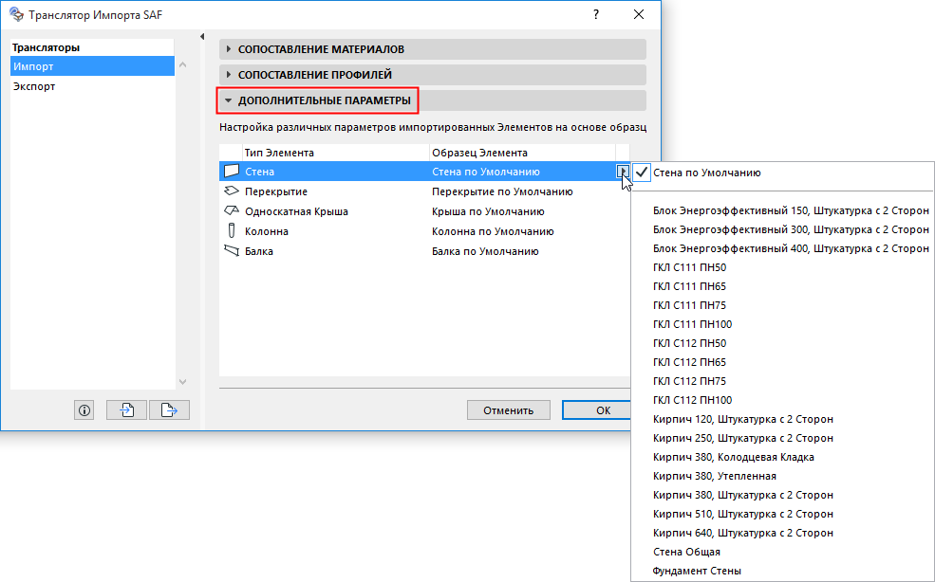Pick Кирпич 510, Штукатурка с 2 Сторон
This screenshot has width=935, height=582.
pyautogui.click(x=782, y=514)
